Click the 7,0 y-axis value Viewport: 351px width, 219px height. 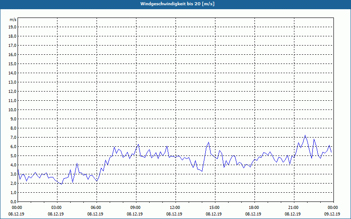click(x=14, y=137)
